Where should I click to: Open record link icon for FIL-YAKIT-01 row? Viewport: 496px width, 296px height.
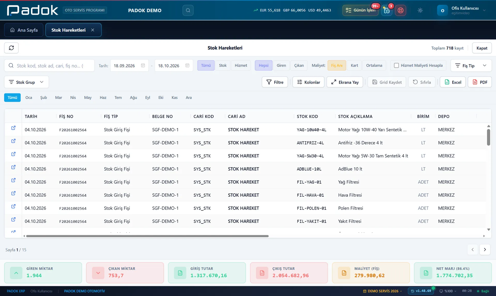point(13,220)
